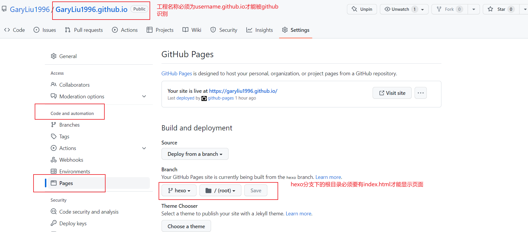Click the star icon on Star button
The width and height of the screenshot is (528, 232).
490,9
